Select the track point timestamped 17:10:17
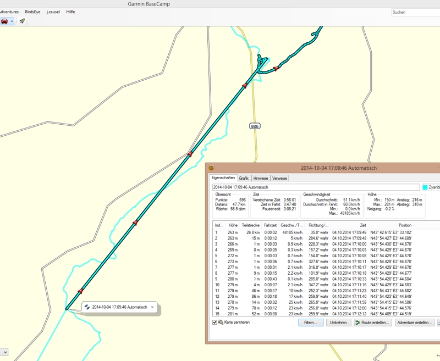 (x=313, y=268)
